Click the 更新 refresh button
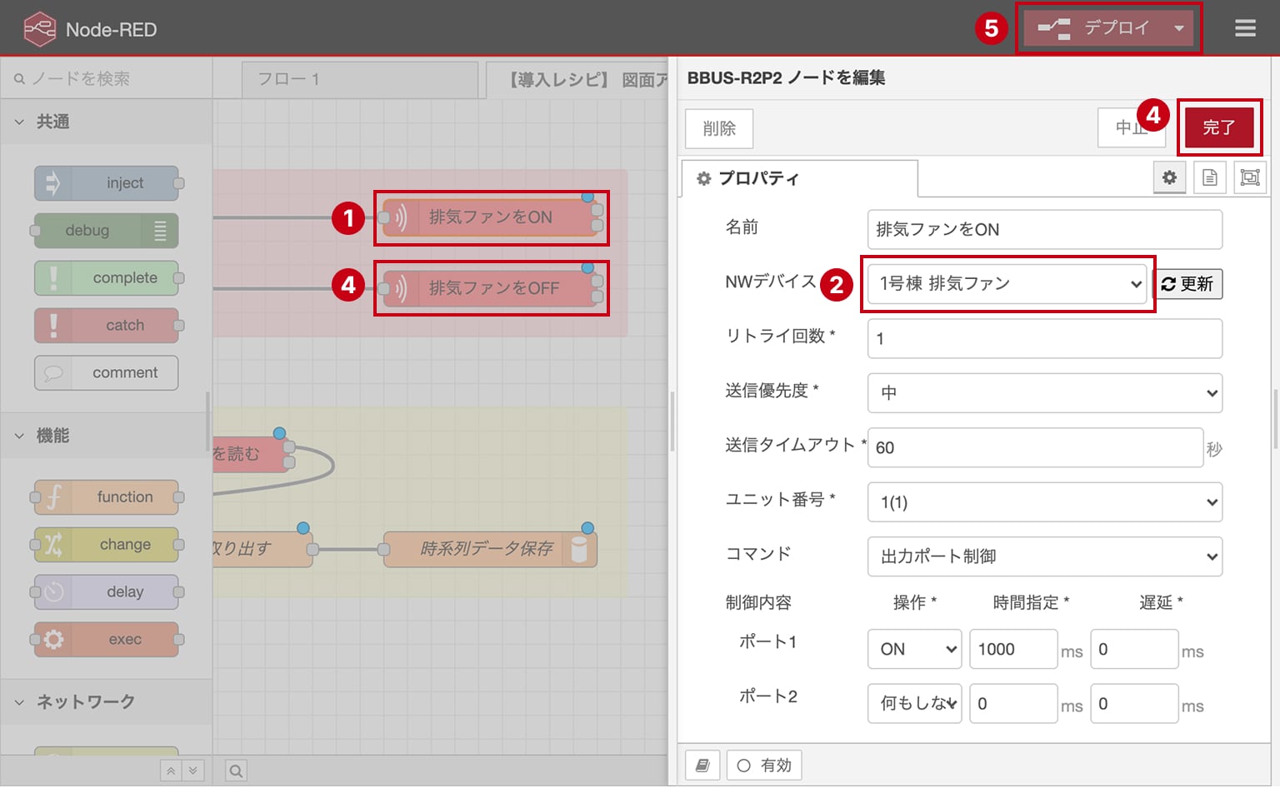This screenshot has width=1280, height=798. pyautogui.click(x=1187, y=284)
